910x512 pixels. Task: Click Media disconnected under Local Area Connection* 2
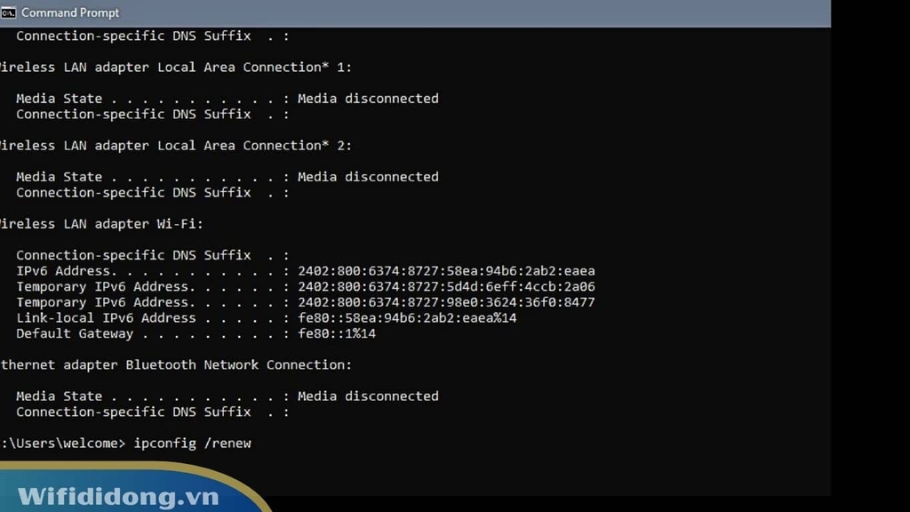pos(368,177)
